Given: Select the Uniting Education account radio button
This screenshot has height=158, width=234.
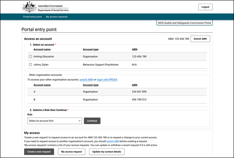Looking at the screenshot, I should tap(31, 56).
